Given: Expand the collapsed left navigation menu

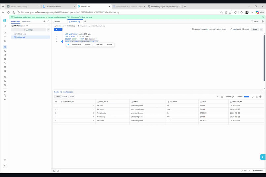Looking at the screenshot, I should [5, 26].
